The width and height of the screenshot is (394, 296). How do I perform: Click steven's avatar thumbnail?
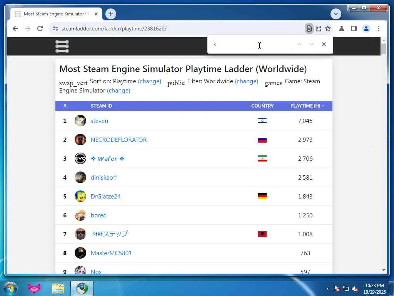[80, 121]
